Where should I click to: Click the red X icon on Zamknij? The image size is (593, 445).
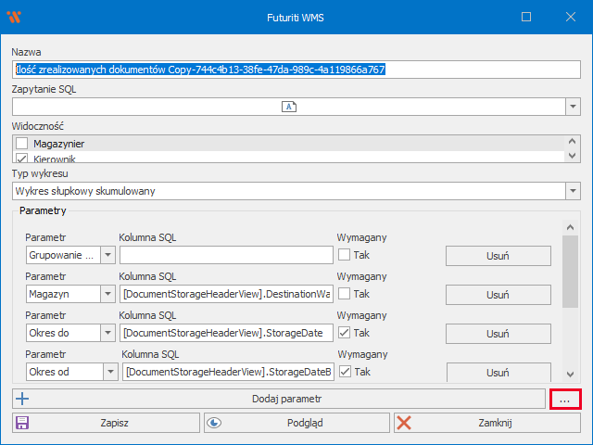(x=404, y=423)
